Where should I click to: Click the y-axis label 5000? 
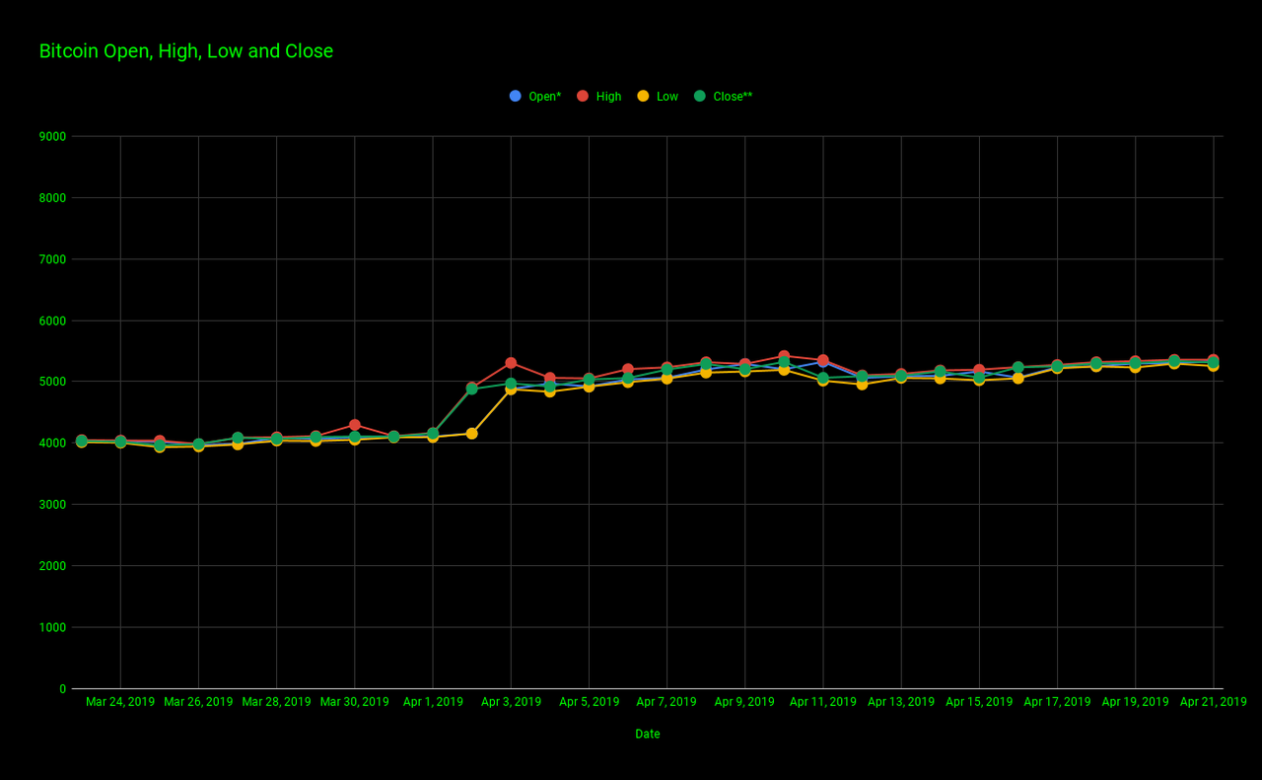[x=54, y=382]
